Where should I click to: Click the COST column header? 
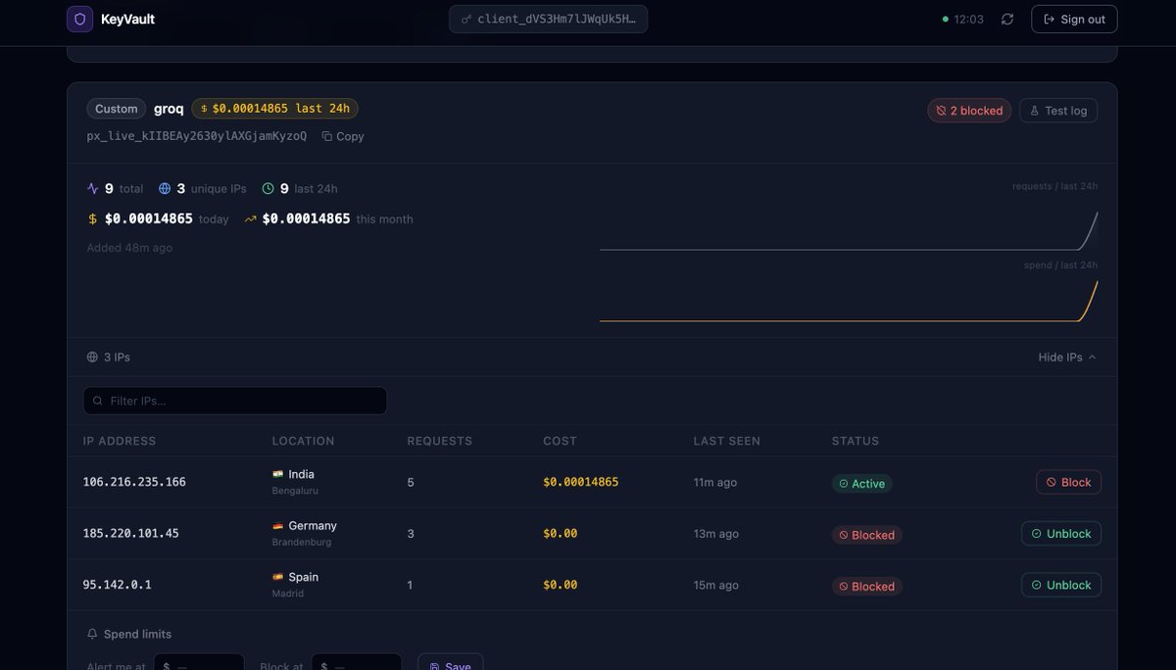pyautogui.click(x=561, y=441)
